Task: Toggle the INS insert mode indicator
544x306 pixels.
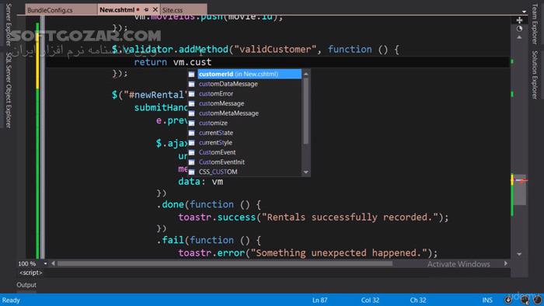Action: pos(487,300)
